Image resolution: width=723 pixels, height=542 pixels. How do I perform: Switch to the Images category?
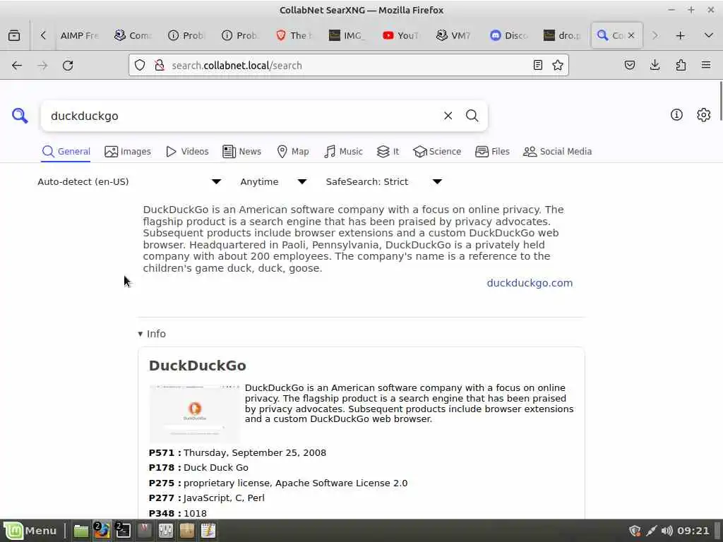[x=128, y=152]
